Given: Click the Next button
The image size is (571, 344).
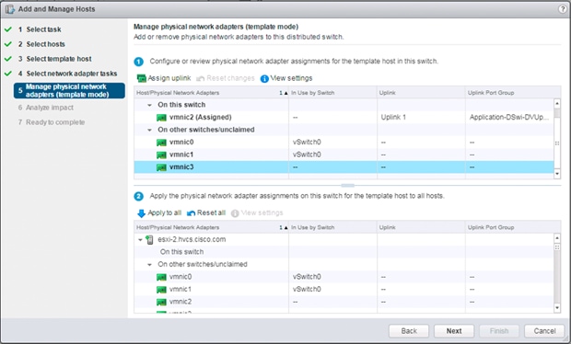Looking at the screenshot, I should point(454,331).
